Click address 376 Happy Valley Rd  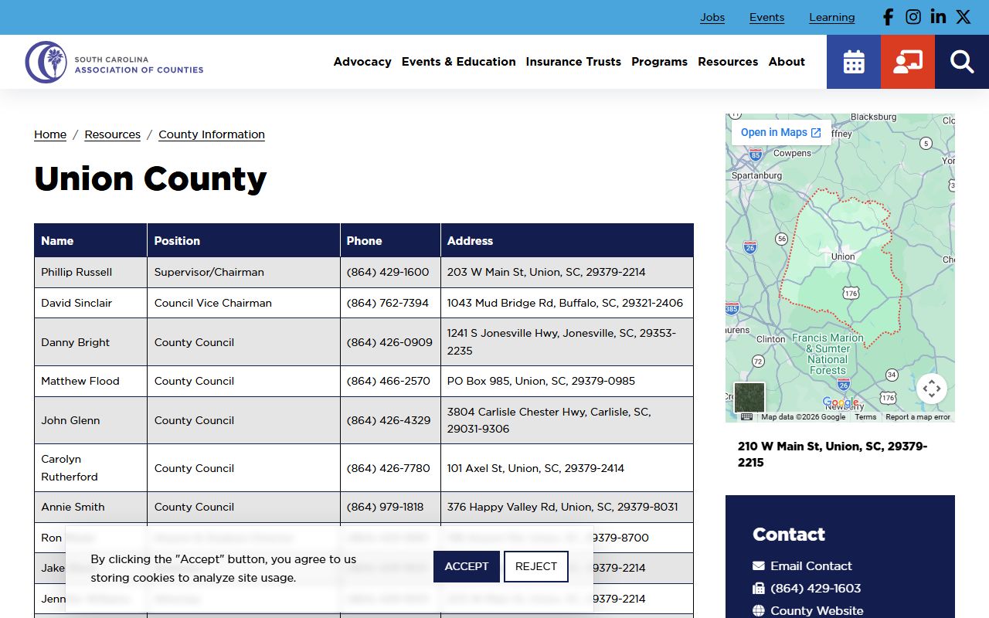(x=562, y=507)
